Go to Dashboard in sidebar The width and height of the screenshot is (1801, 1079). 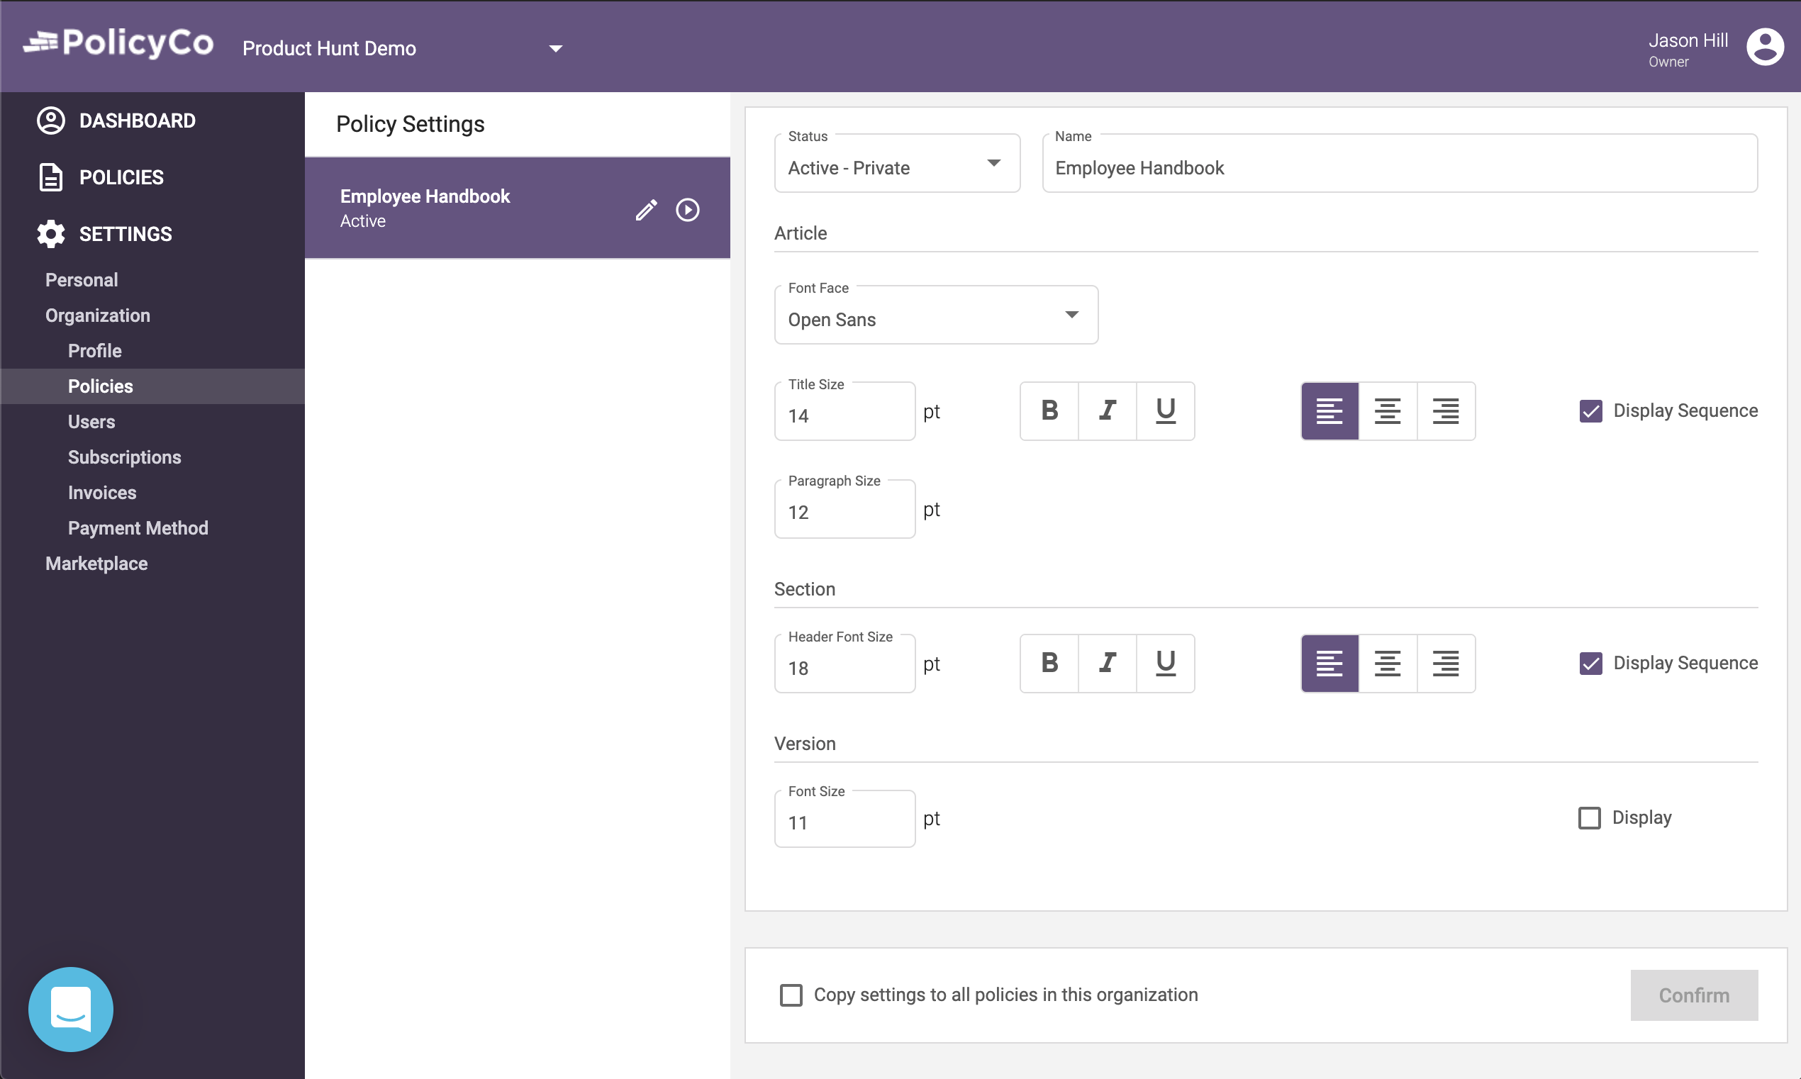[x=137, y=121]
